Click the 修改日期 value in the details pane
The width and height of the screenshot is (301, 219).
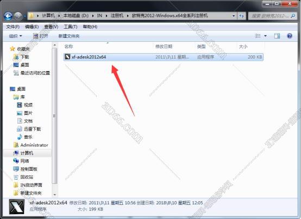(x=112, y=203)
